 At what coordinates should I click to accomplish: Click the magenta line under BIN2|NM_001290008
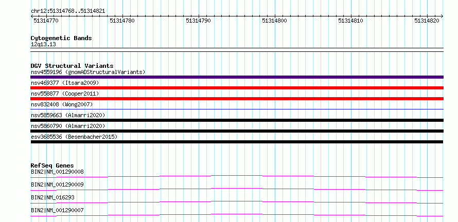tap(237, 176)
